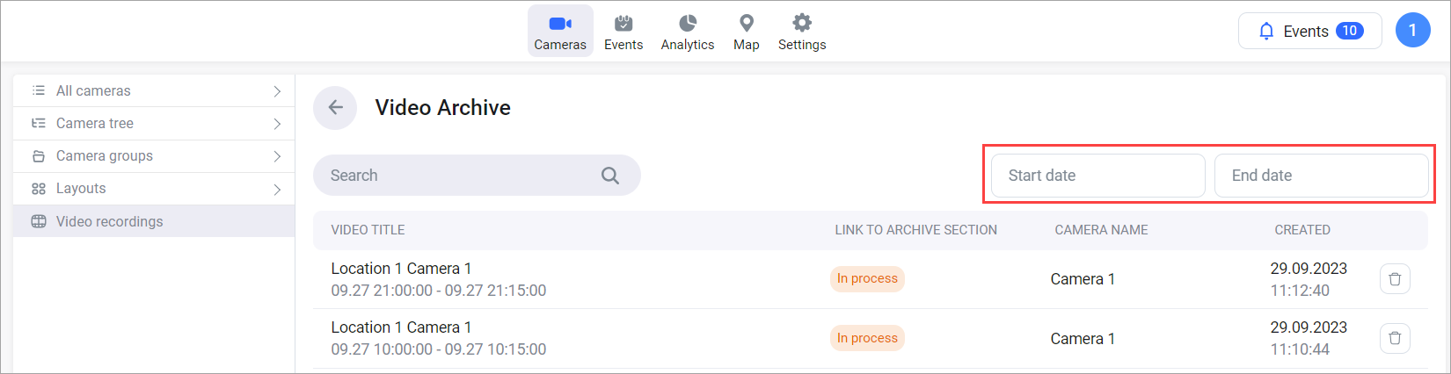Expand the All cameras chevron

(x=277, y=91)
